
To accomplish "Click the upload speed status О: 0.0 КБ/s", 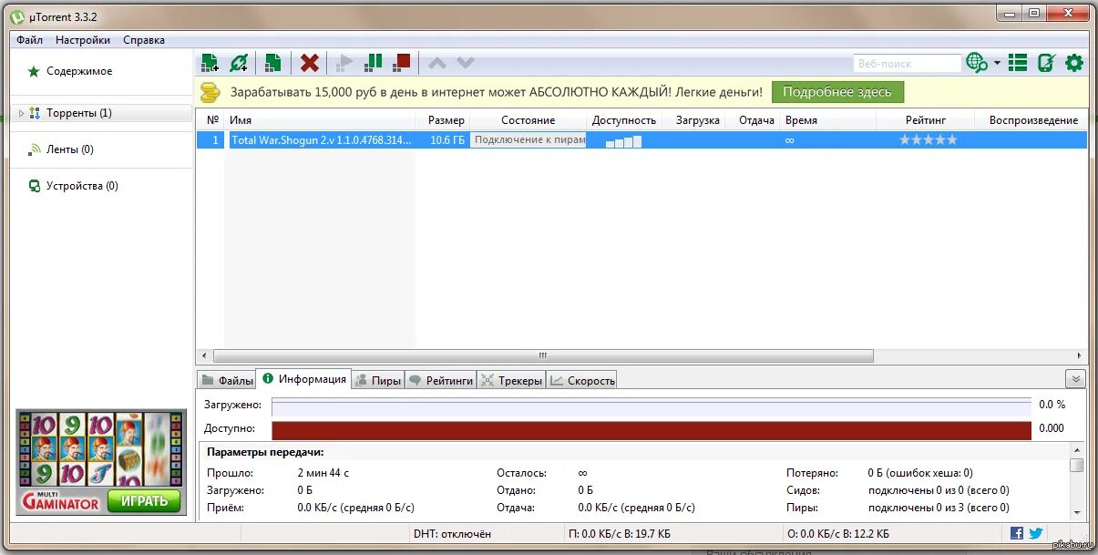I will pyautogui.click(x=836, y=534).
